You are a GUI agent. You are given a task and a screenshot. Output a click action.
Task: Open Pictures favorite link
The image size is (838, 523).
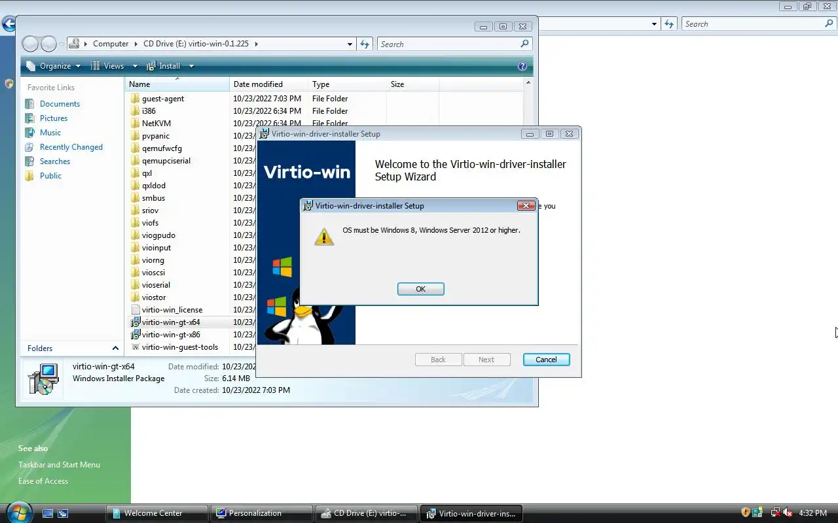point(54,118)
